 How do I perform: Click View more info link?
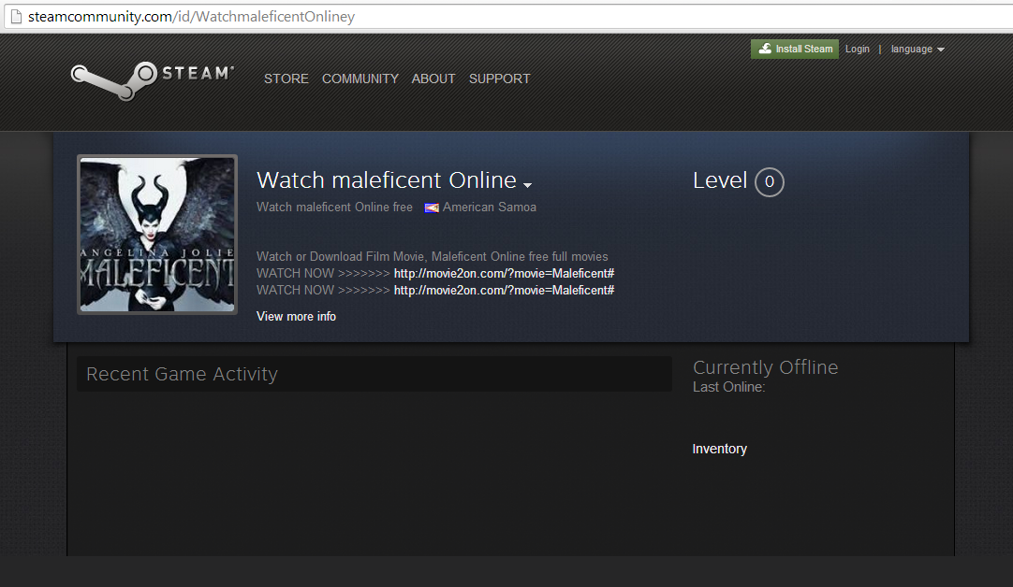click(296, 317)
